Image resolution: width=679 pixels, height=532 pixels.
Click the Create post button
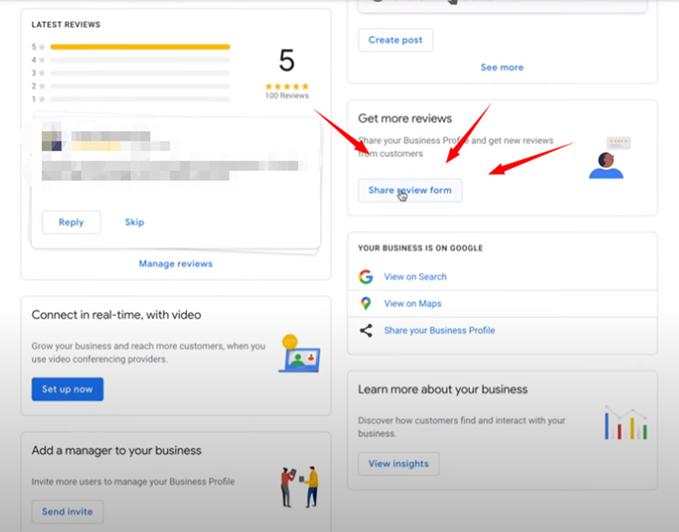[x=395, y=40]
